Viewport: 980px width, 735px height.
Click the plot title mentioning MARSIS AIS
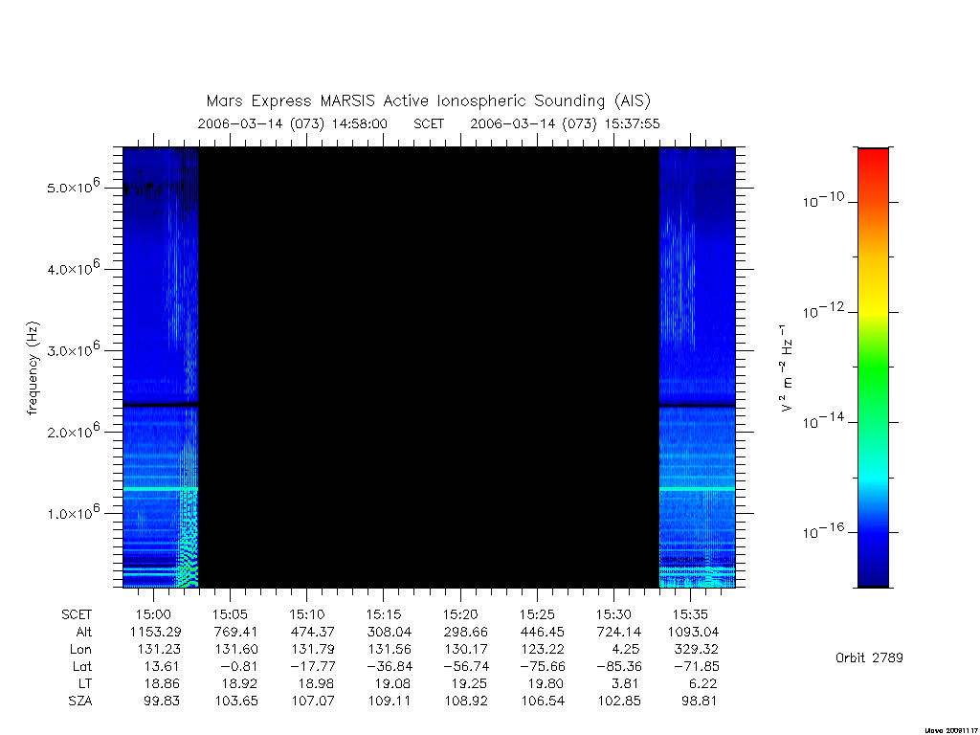coord(428,100)
